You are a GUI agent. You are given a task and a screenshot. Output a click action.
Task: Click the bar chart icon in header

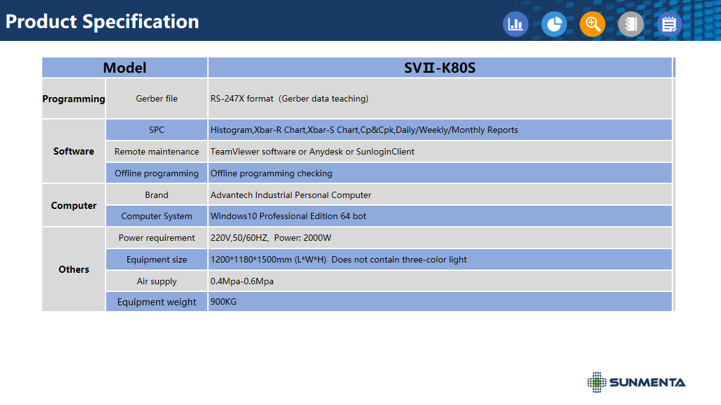point(516,24)
